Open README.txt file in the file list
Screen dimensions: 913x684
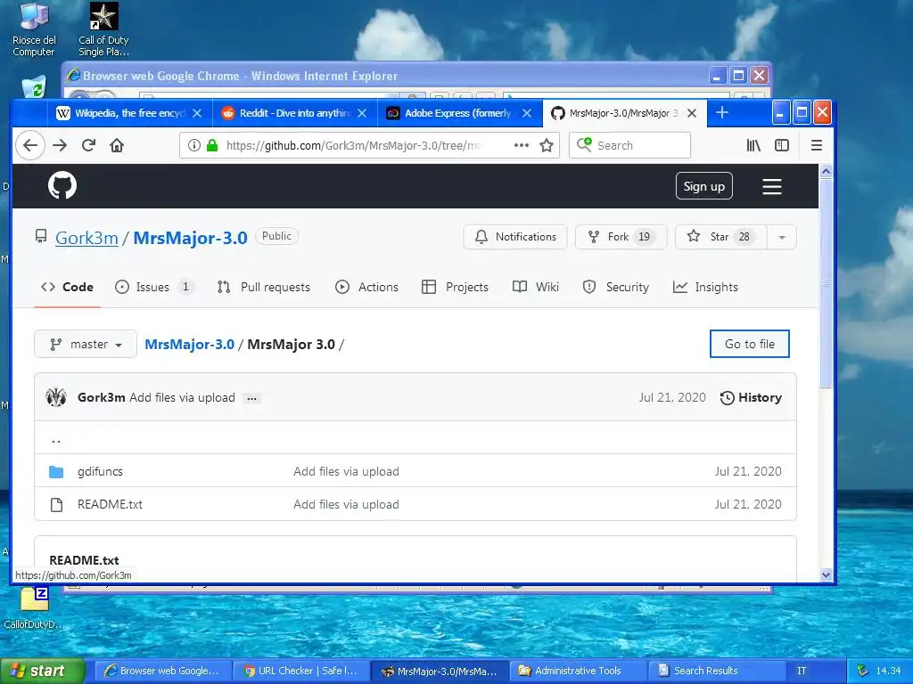point(110,504)
